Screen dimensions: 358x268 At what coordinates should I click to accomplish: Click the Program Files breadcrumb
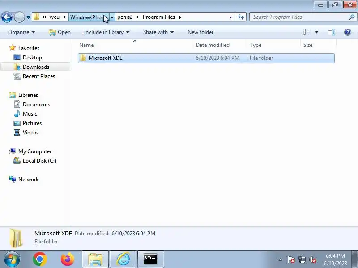(x=159, y=17)
